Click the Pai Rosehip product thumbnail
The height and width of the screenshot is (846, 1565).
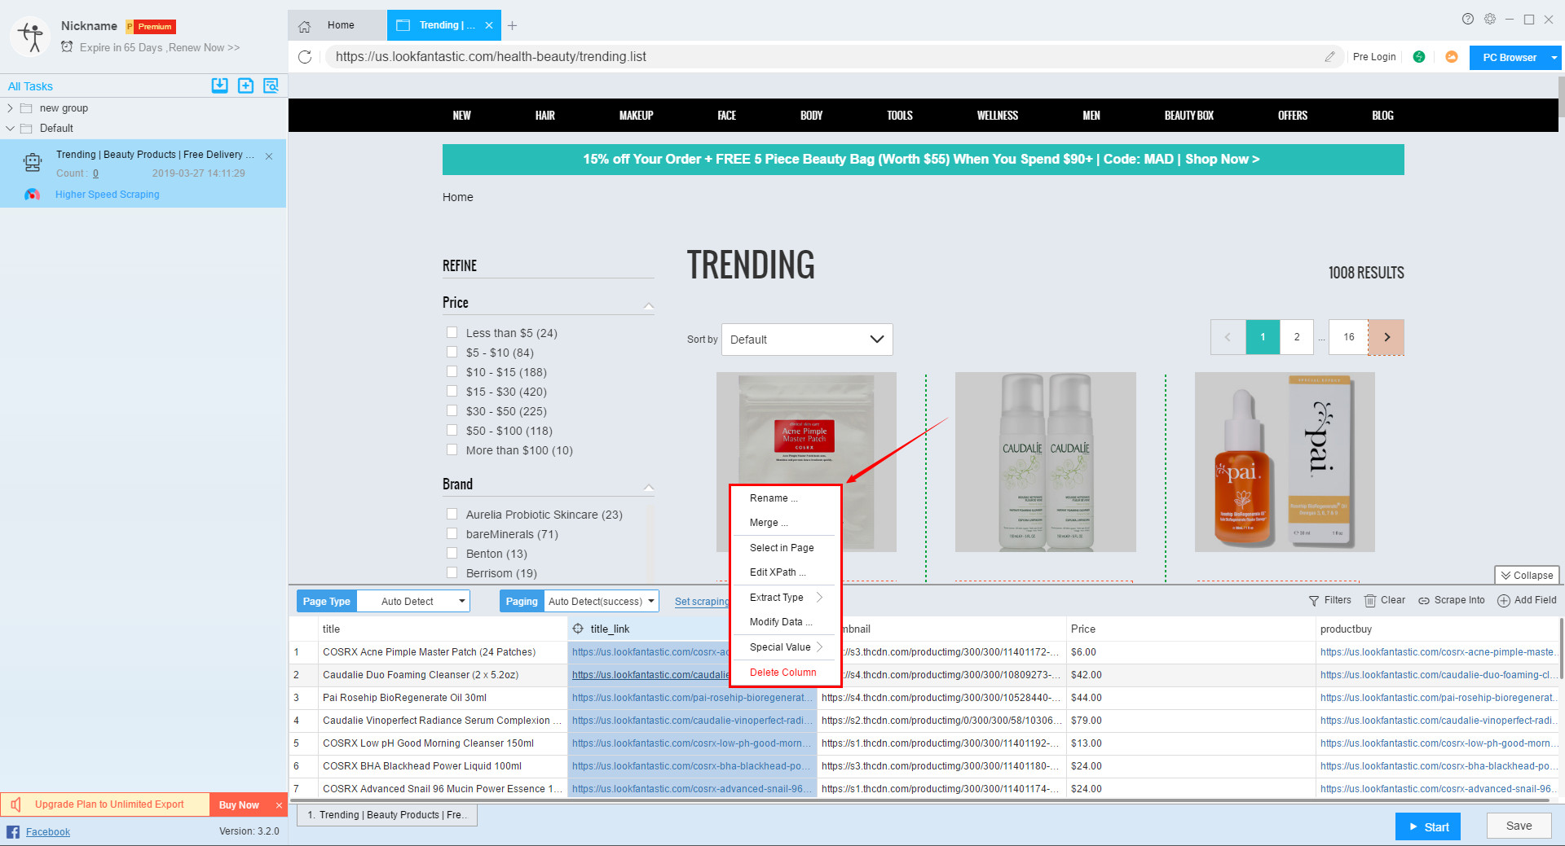[x=1285, y=462]
